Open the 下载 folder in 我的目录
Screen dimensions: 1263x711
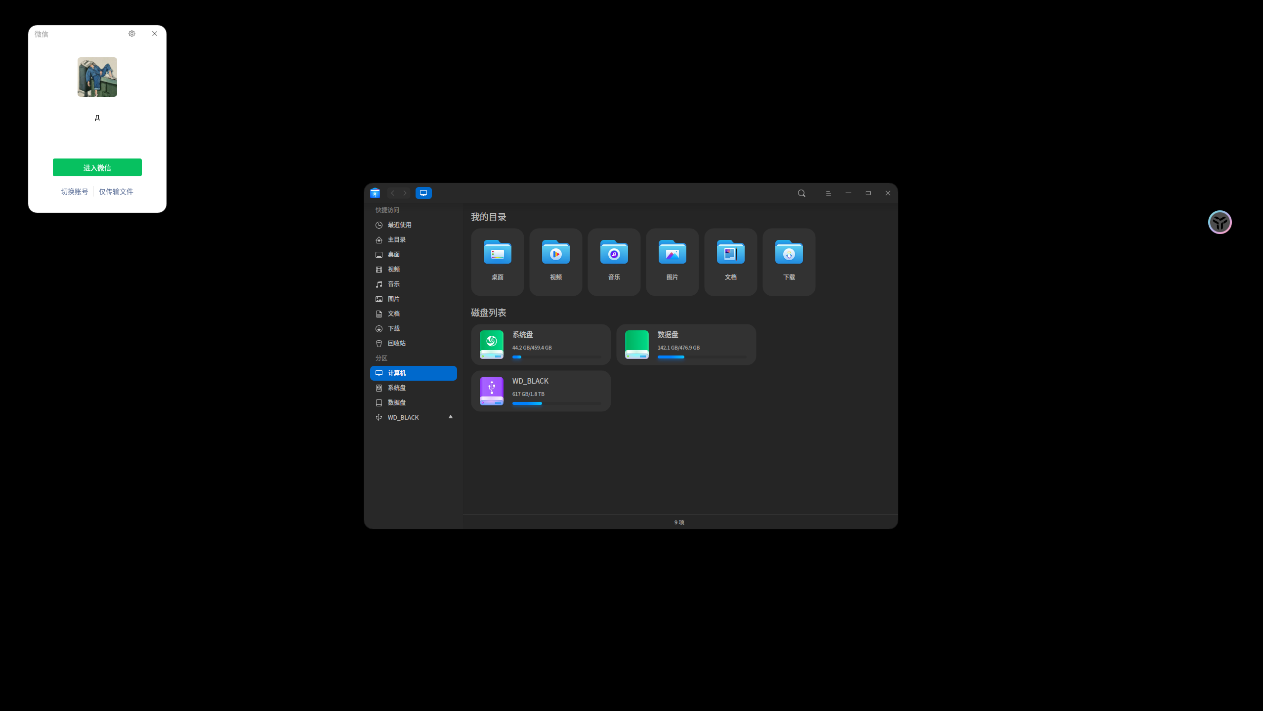tap(789, 262)
